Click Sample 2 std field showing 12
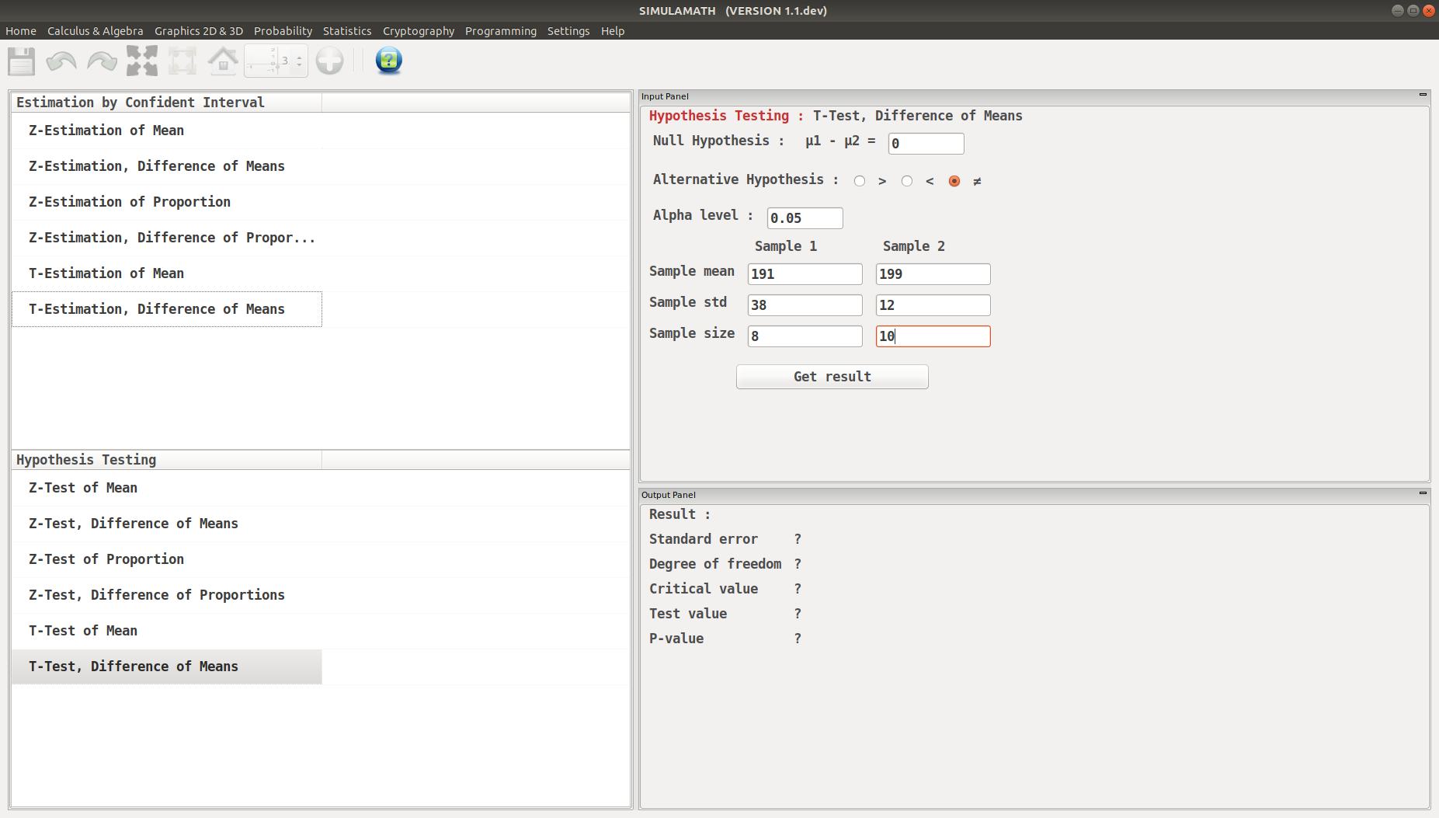Image resolution: width=1439 pixels, height=818 pixels. [933, 305]
